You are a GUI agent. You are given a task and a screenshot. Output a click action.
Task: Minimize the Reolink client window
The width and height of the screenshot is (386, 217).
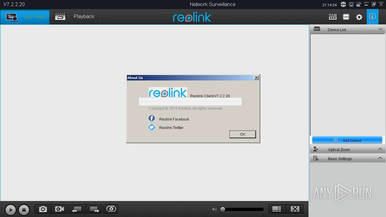tap(366, 5)
